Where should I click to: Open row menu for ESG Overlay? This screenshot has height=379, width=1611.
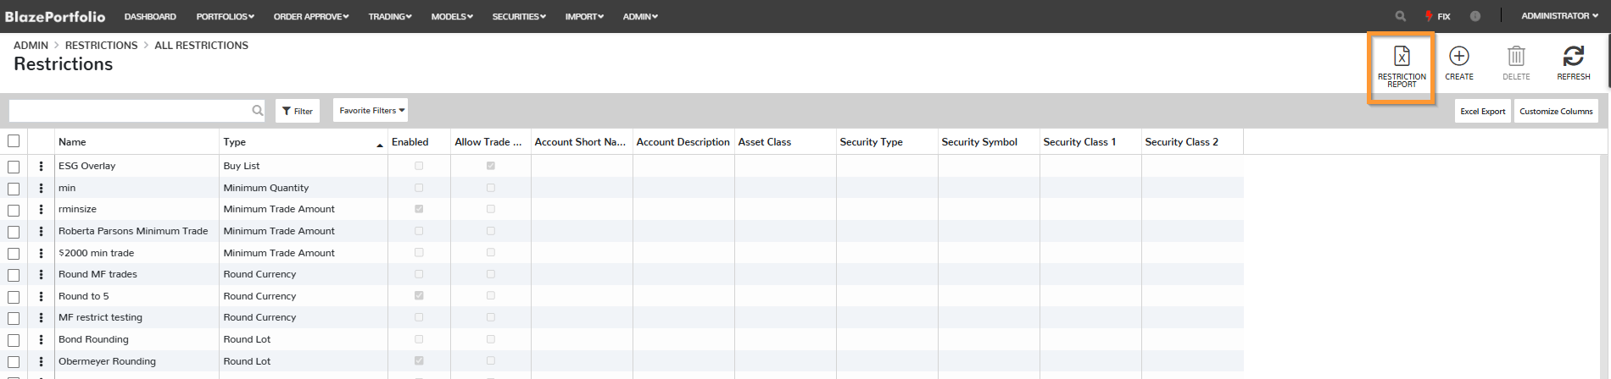click(41, 166)
